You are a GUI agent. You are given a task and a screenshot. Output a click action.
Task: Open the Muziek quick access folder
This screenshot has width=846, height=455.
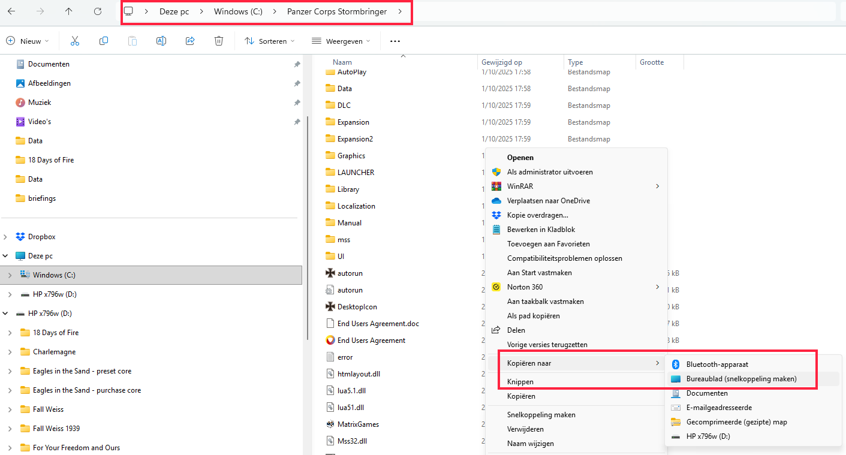pyautogui.click(x=40, y=103)
